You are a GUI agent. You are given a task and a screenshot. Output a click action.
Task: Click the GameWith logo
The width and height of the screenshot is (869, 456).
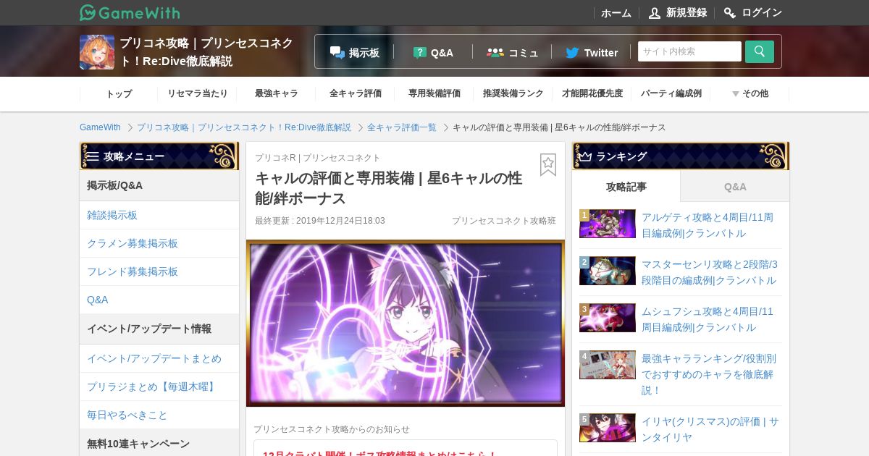(x=130, y=12)
